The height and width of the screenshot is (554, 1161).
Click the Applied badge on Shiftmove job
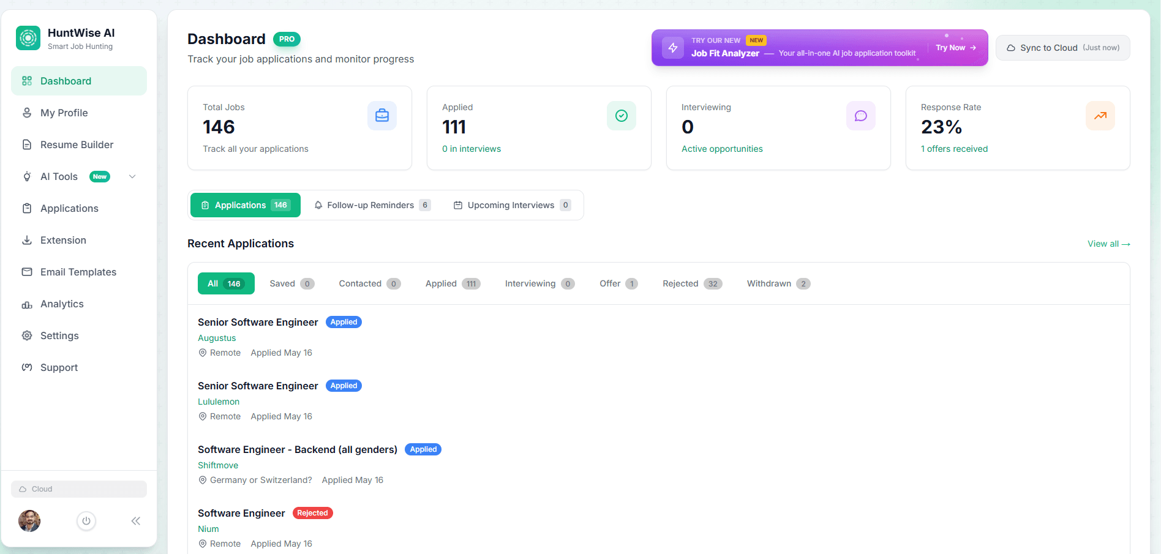pyautogui.click(x=423, y=449)
